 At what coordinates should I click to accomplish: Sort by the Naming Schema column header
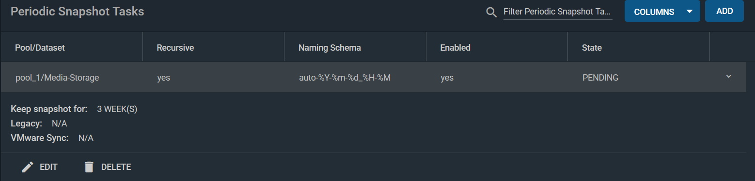click(x=330, y=48)
